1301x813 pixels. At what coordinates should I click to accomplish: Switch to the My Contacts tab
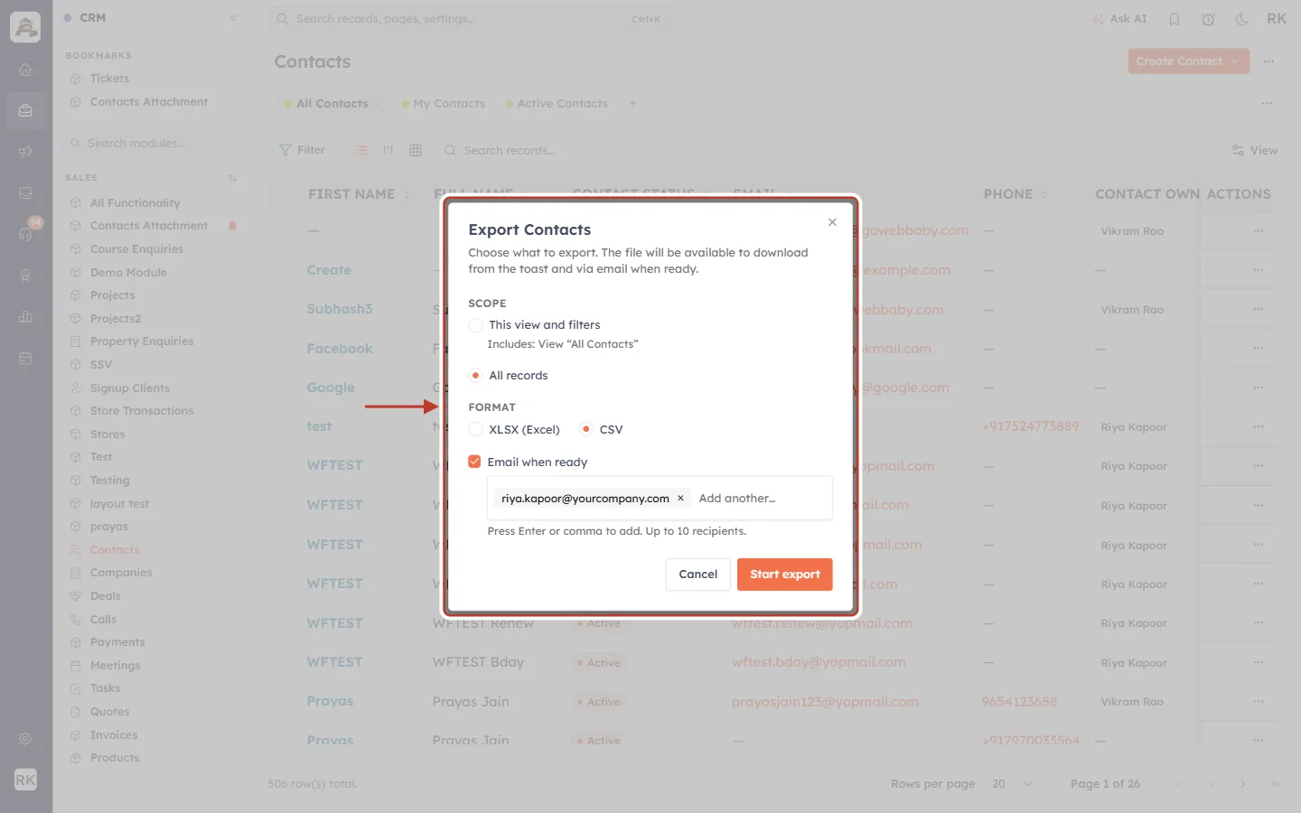click(x=443, y=104)
